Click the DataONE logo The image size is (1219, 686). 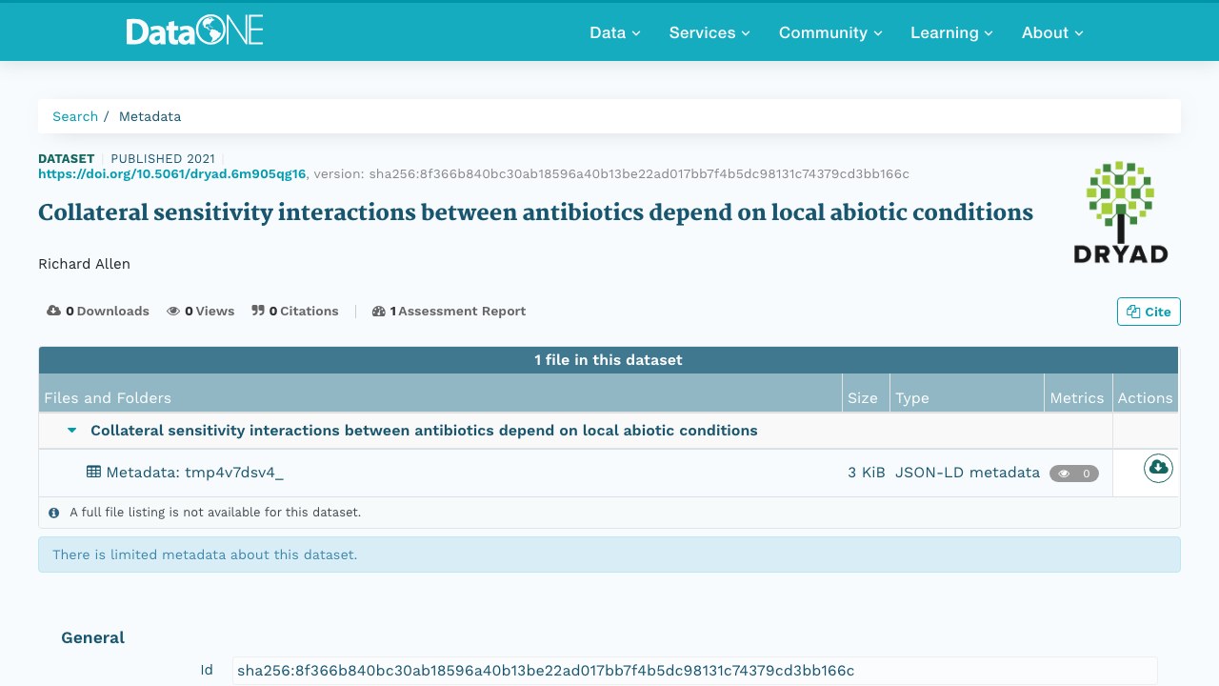194,31
